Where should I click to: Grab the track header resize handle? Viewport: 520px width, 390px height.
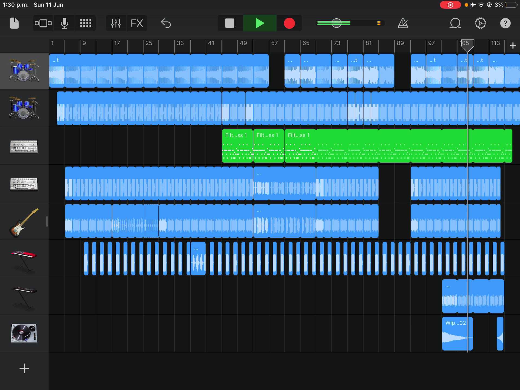click(47, 221)
